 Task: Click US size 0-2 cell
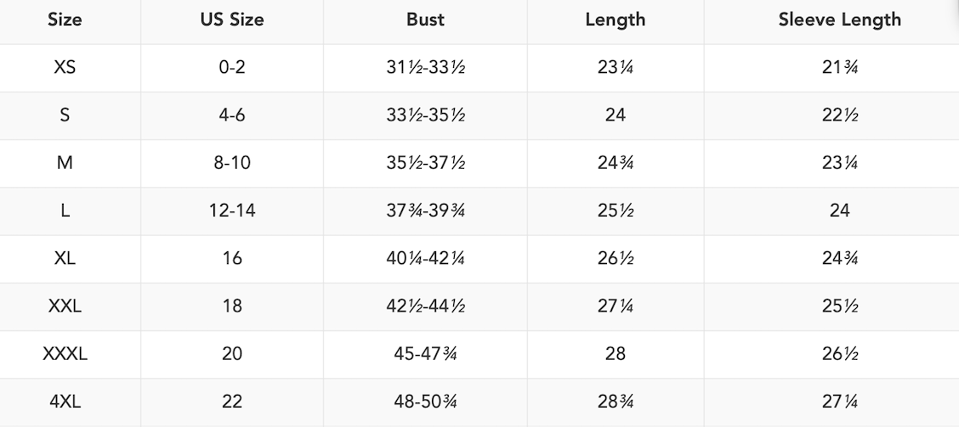[x=231, y=67]
